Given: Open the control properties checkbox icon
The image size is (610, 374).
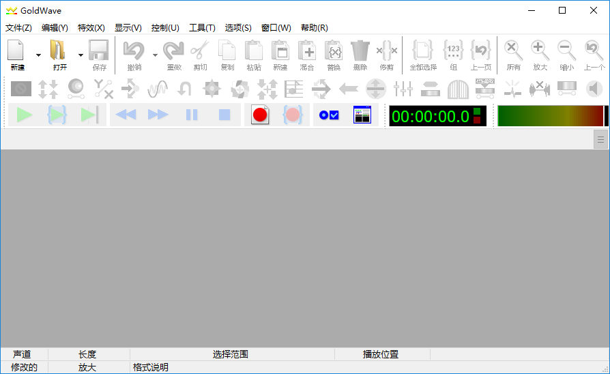Looking at the screenshot, I should click(x=329, y=115).
